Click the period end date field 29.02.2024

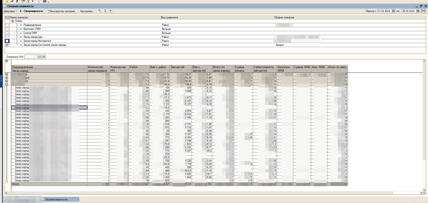[x=409, y=11]
